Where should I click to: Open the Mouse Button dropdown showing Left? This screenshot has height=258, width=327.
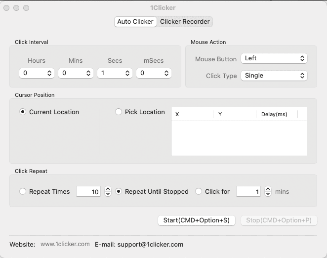pos(274,58)
